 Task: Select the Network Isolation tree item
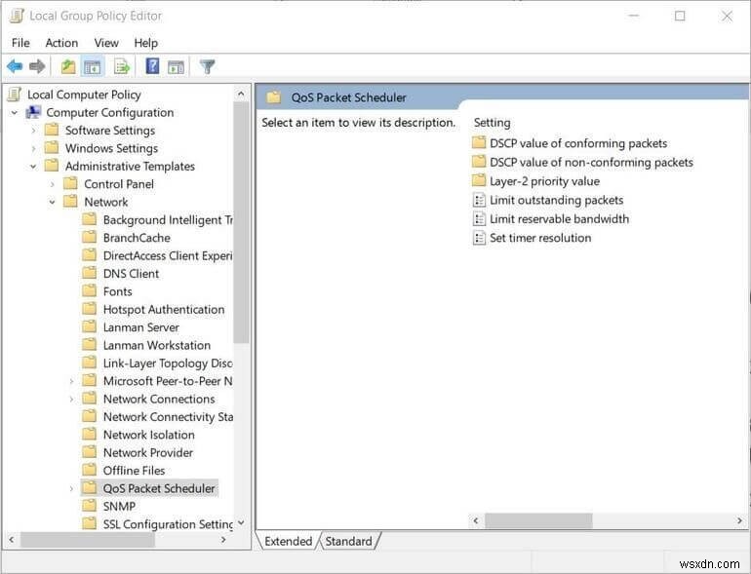click(x=149, y=435)
